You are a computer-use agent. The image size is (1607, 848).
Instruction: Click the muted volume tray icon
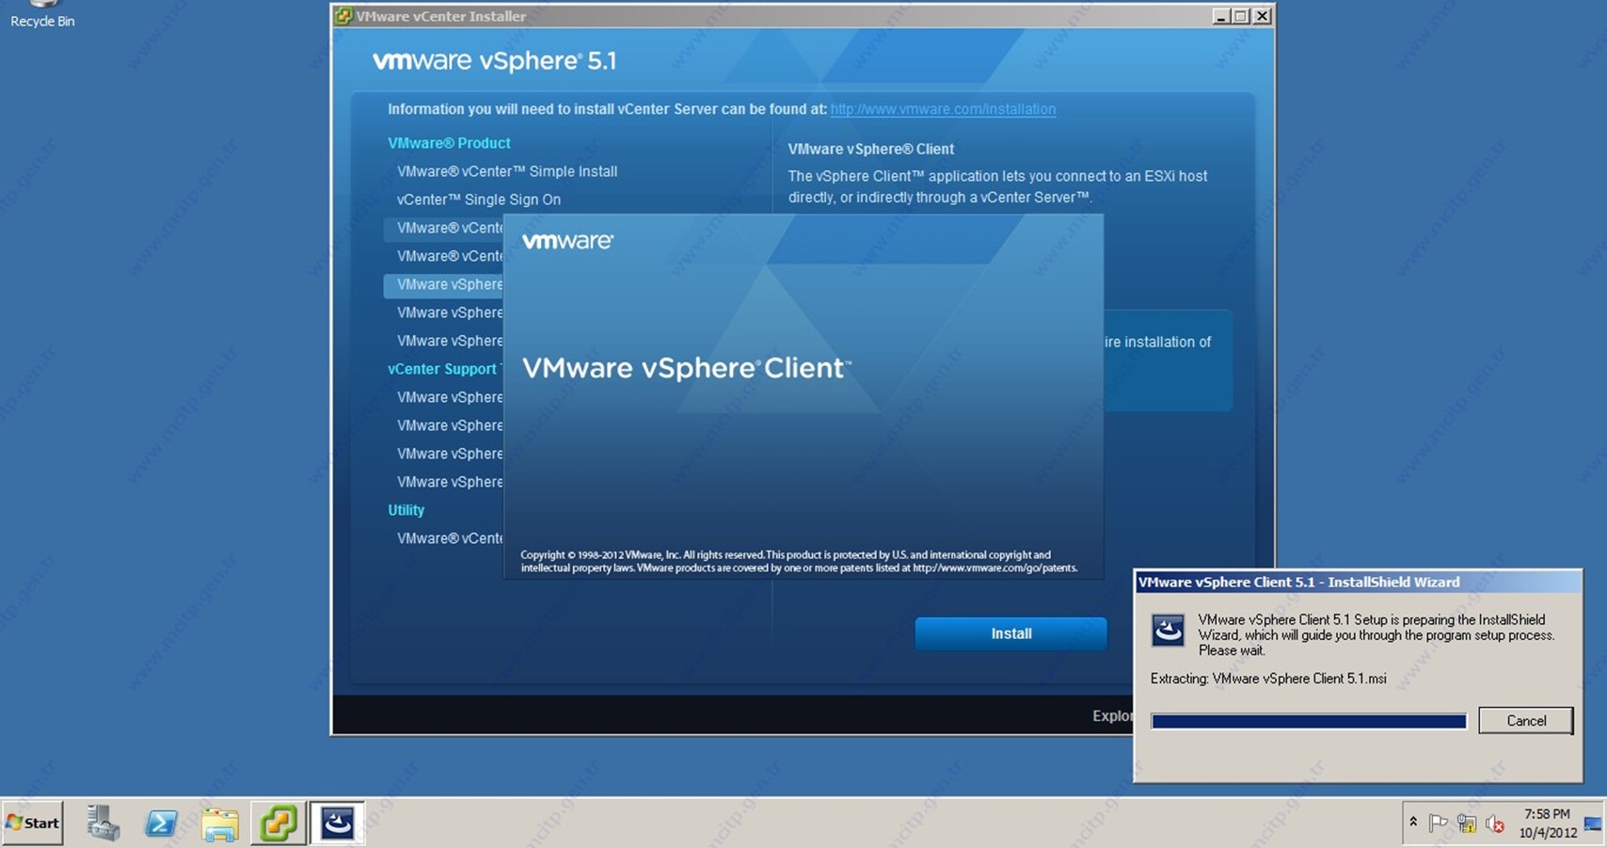pos(1495,824)
